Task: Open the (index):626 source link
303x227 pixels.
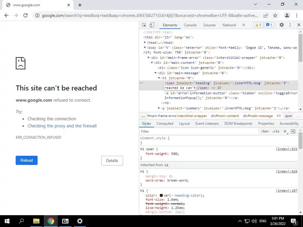Action: click(286, 171)
